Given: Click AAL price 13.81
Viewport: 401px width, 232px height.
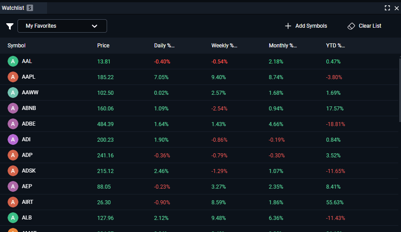Looking at the screenshot, I should tap(104, 62).
